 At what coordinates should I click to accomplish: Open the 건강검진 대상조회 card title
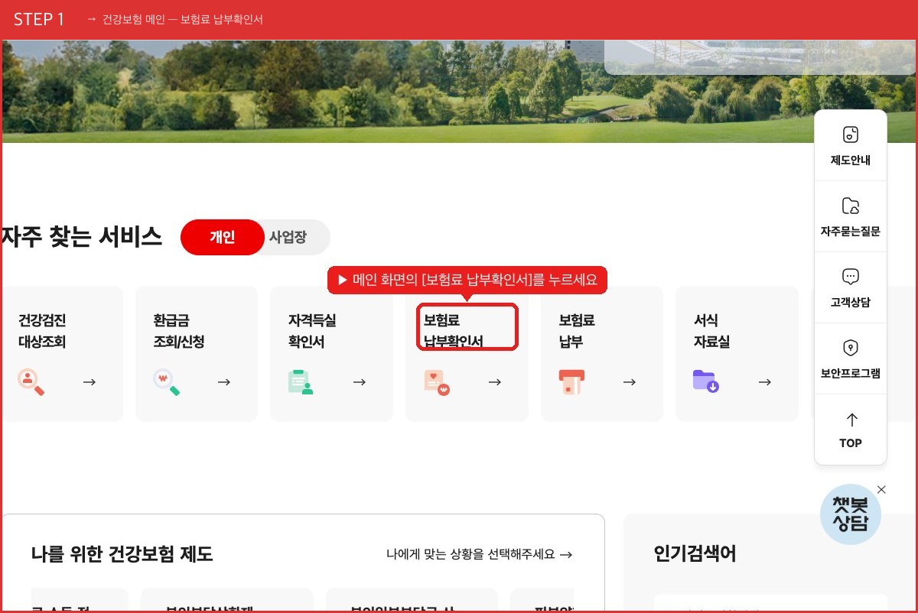42,331
